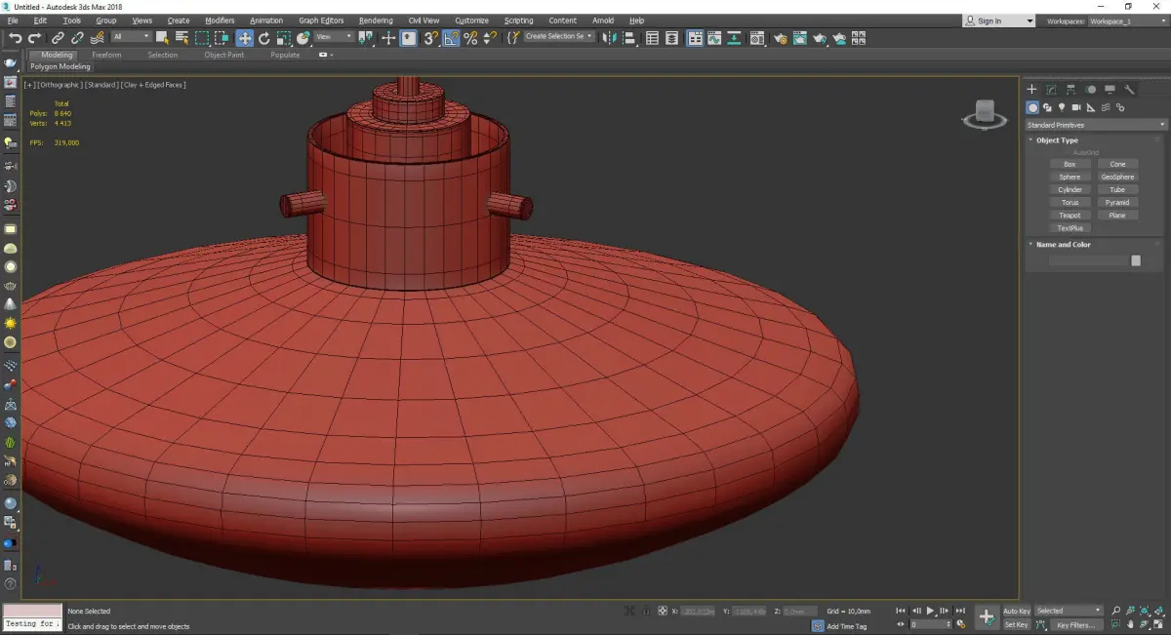Switch to the Freeform ribbon tab
The width and height of the screenshot is (1171, 635).
(106, 55)
